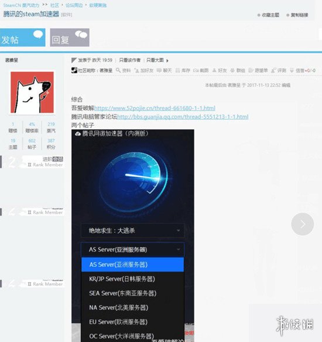The height and width of the screenshot is (342, 322).
Task: Click the 发帖 new post button
Action: (x=22, y=38)
